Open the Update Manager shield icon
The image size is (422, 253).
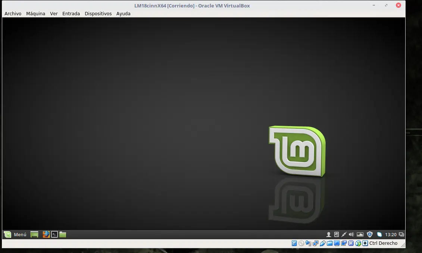pos(369,234)
